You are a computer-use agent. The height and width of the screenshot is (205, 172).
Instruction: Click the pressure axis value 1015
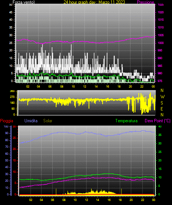pyautogui.click(x=161, y=20)
